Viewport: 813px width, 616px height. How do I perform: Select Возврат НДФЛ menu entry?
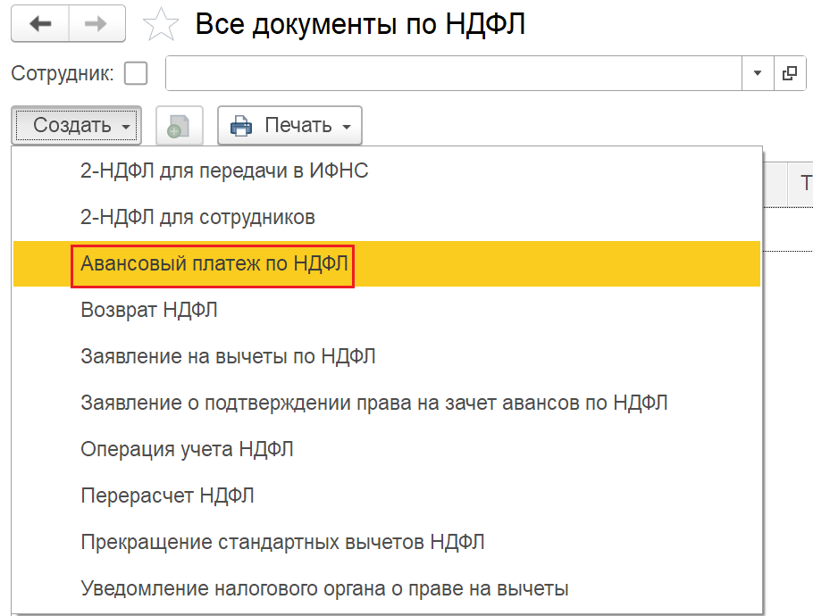387,310
